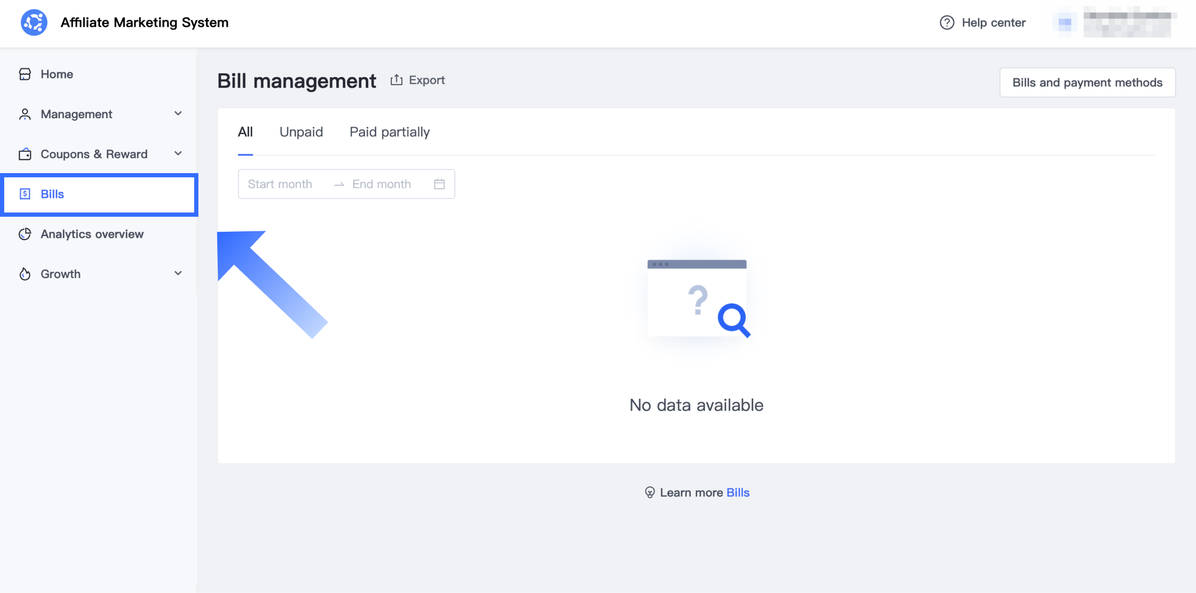Click the Help center question mark icon

946,23
